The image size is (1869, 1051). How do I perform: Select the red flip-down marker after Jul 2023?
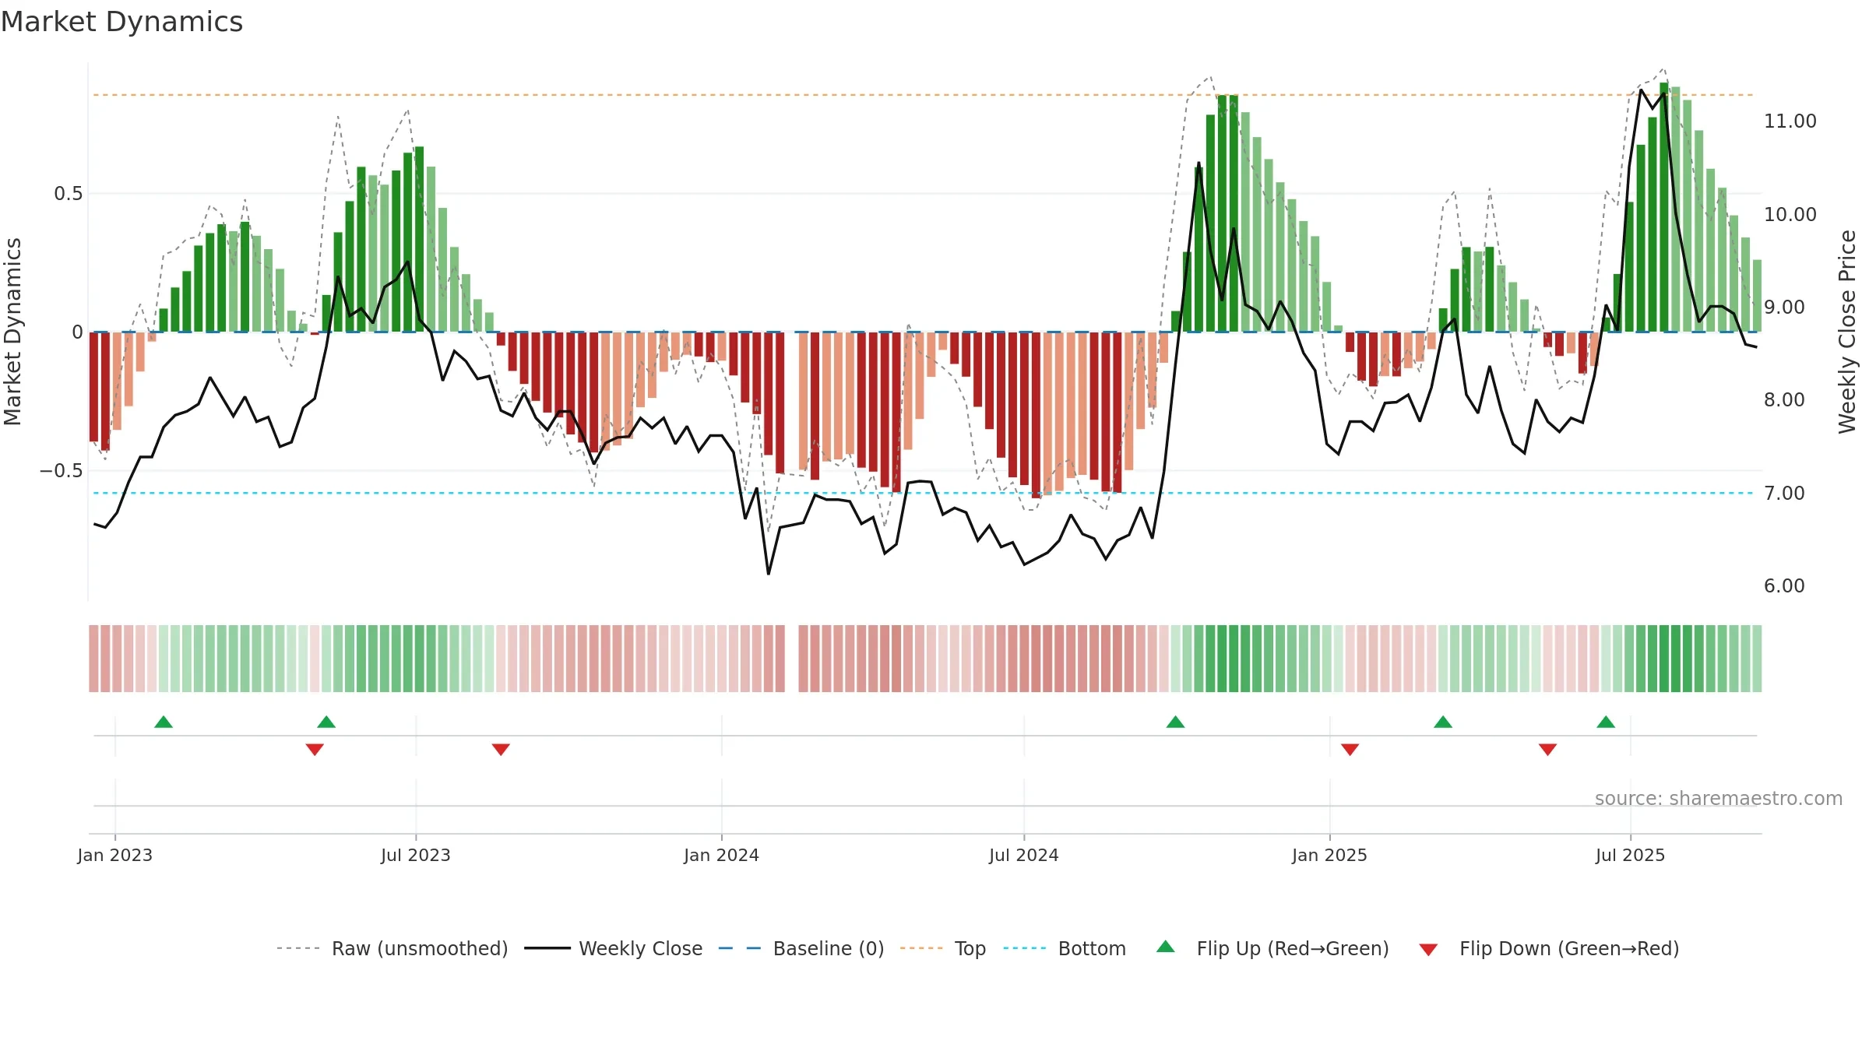click(x=501, y=749)
